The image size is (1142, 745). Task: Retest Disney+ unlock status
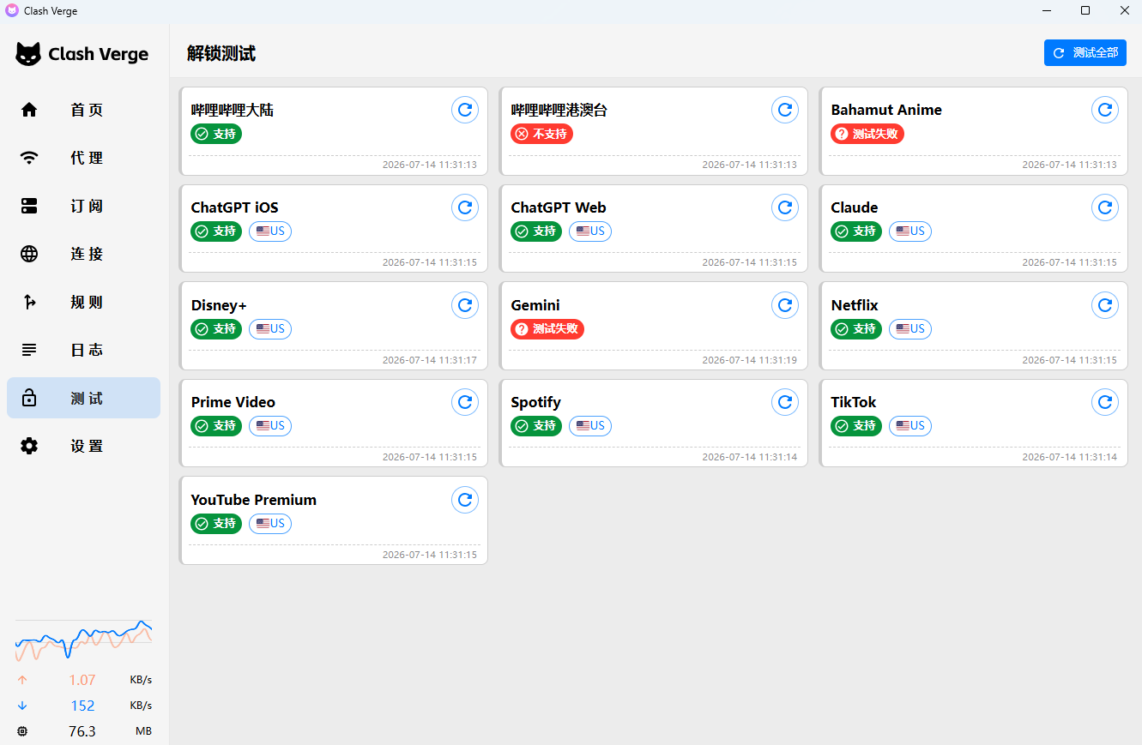click(465, 304)
